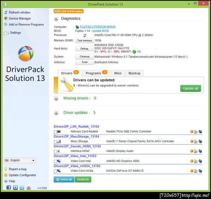Click document info icon for HD Graphics 4000
The width and height of the screenshot is (211, 199).
[196, 161]
